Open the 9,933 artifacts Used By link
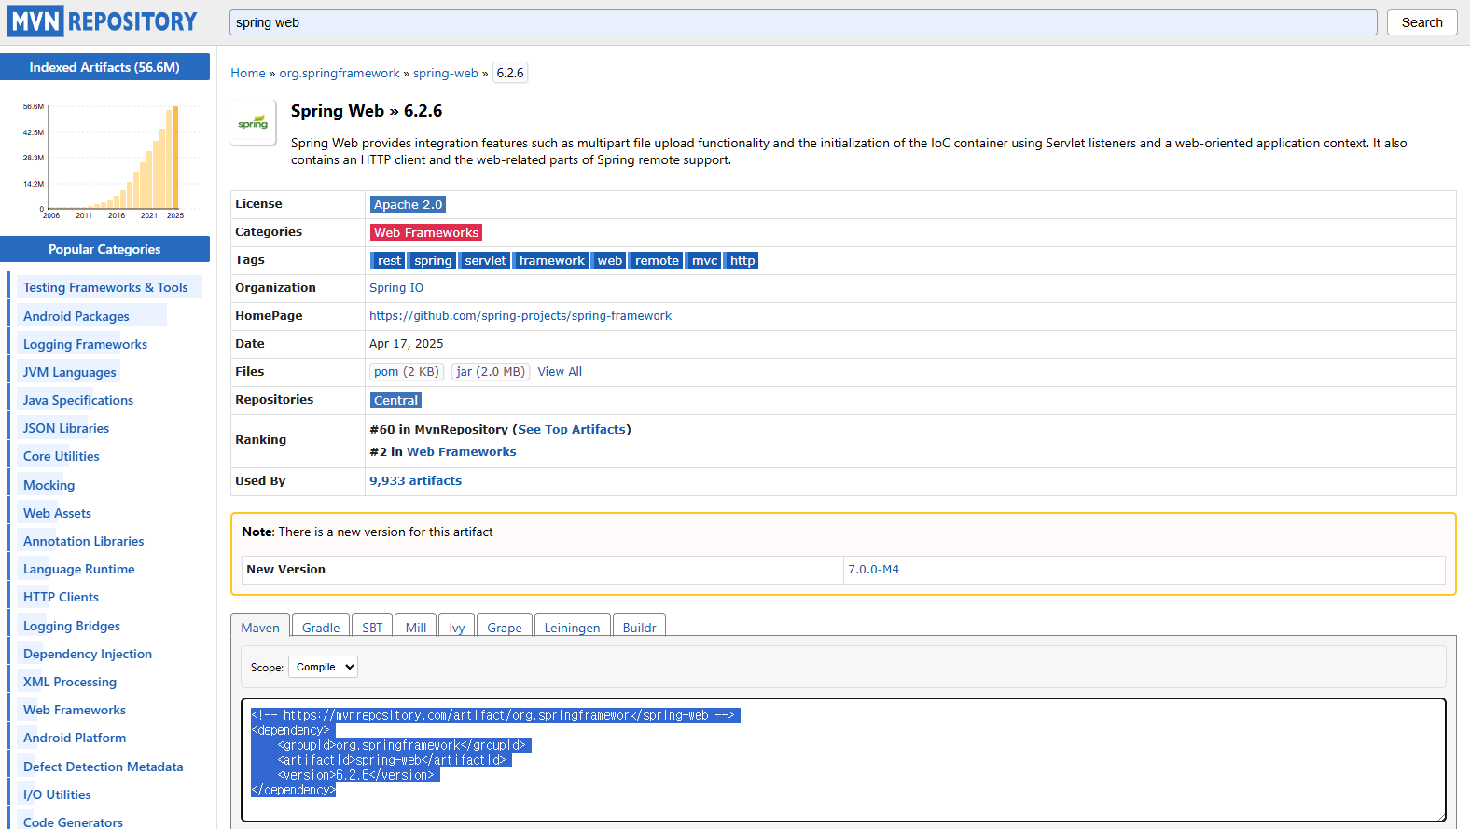This screenshot has height=829, width=1470. point(416,481)
